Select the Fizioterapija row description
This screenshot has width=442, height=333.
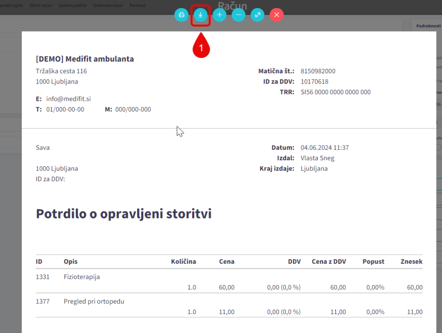(x=82, y=277)
